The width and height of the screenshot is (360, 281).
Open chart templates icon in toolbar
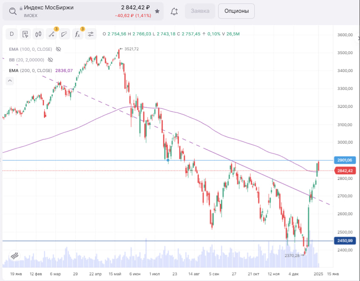(x=25, y=34)
